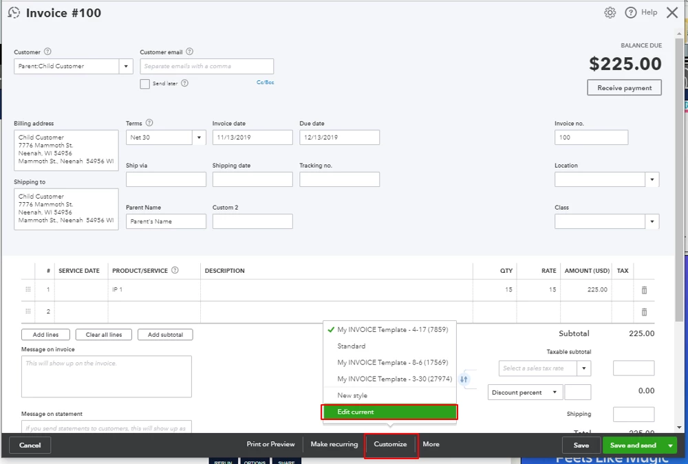
Task: Grab the drag handle for line 1
Action: (x=28, y=289)
